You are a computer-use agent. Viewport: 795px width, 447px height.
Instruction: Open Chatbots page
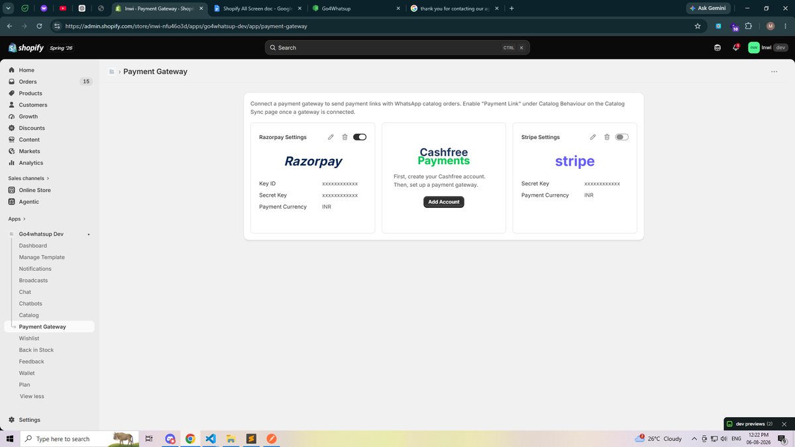click(x=30, y=303)
